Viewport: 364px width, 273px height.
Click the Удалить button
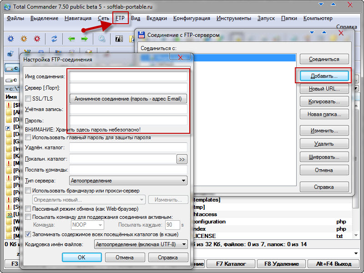point(324,144)
